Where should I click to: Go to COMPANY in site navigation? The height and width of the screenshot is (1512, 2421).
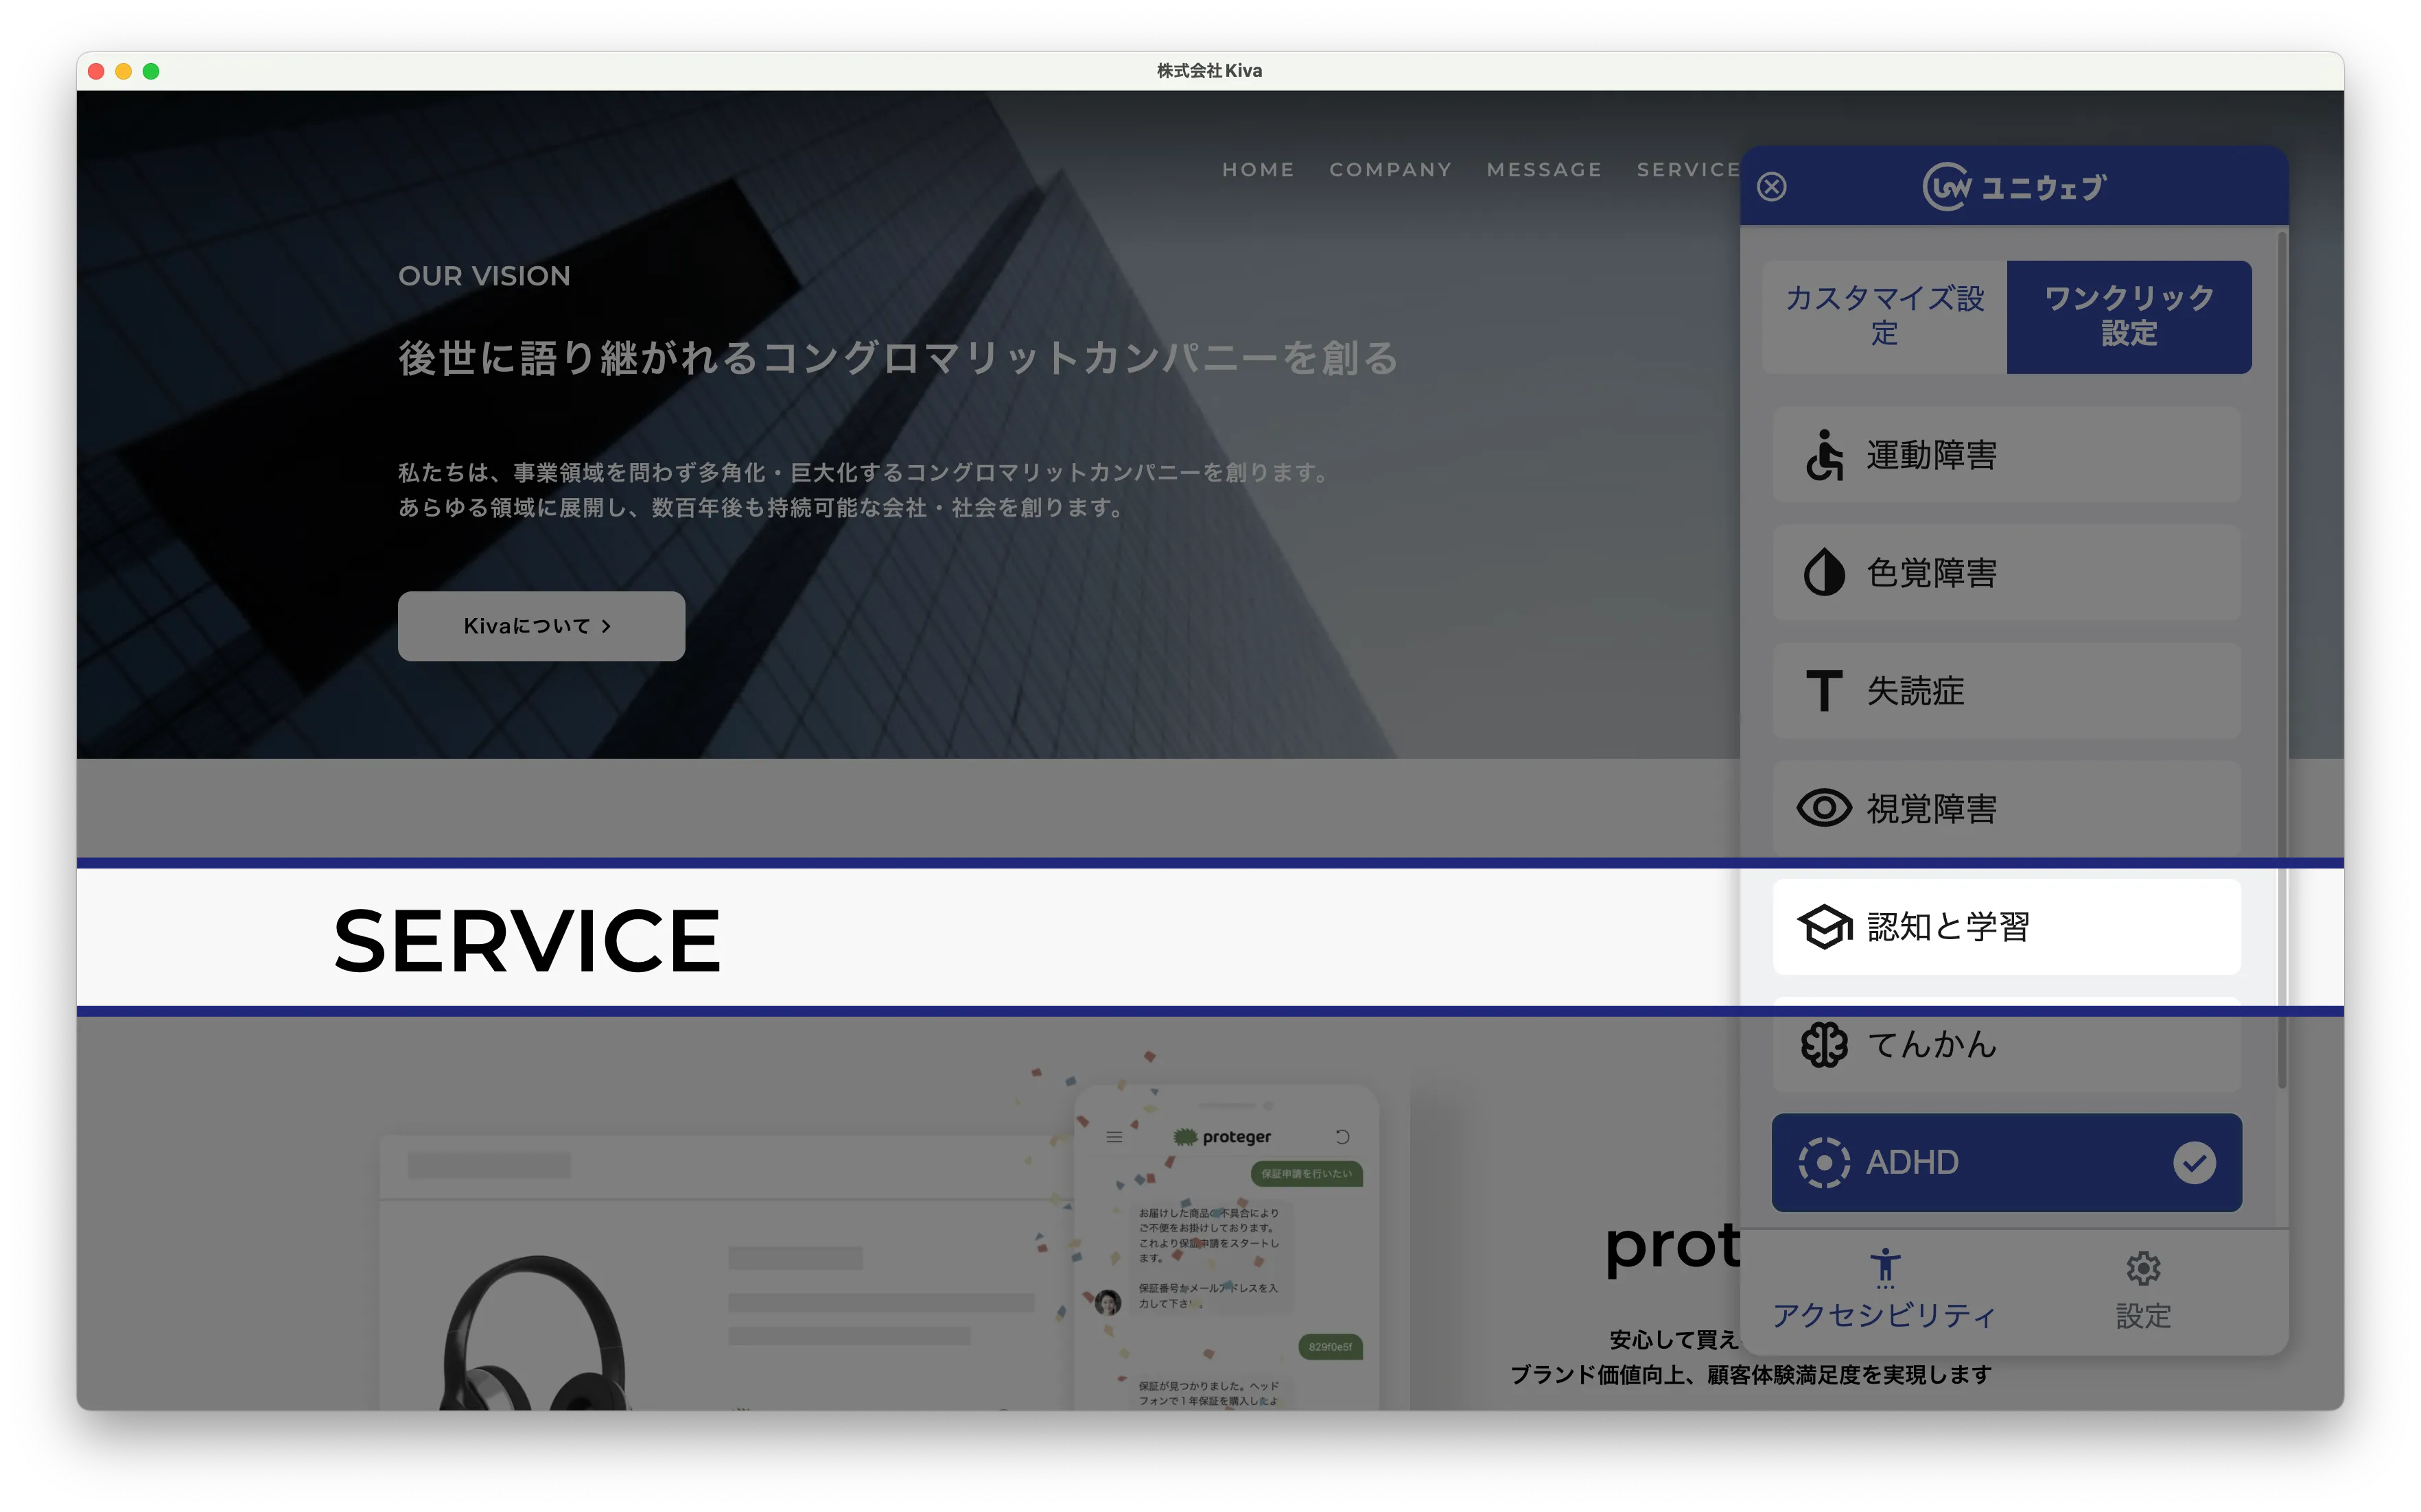click(1390, 169)
